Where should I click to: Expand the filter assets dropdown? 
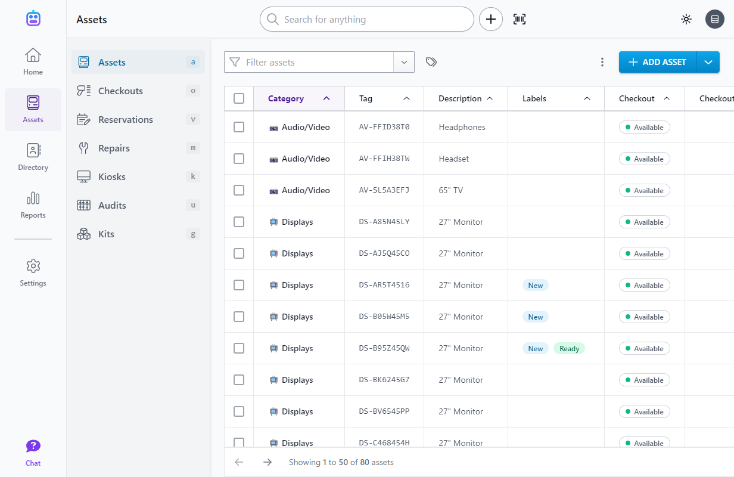click(x=404, y=61)
